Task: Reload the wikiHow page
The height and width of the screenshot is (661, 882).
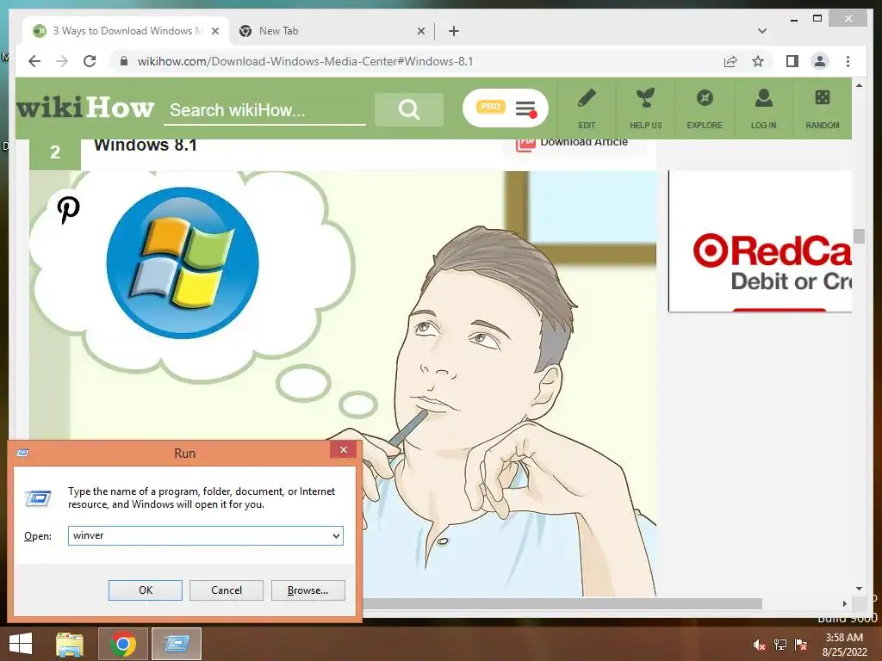Action: (90, 61)
